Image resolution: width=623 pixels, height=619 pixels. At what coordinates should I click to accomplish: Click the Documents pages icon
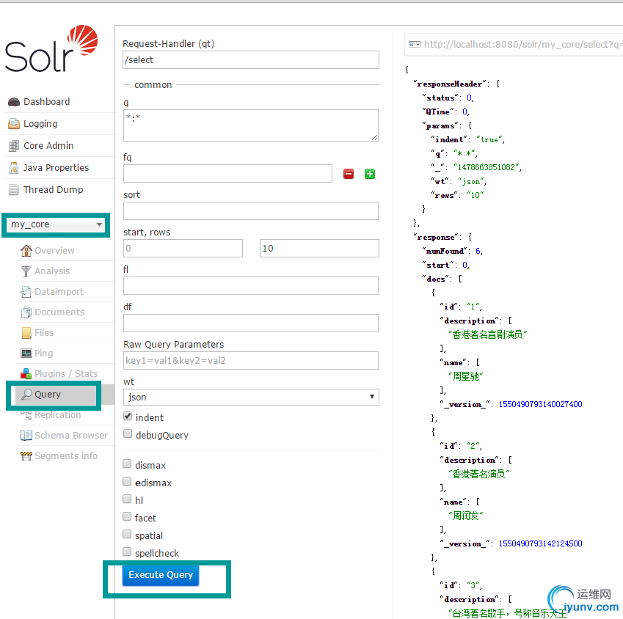click(26, 312)
